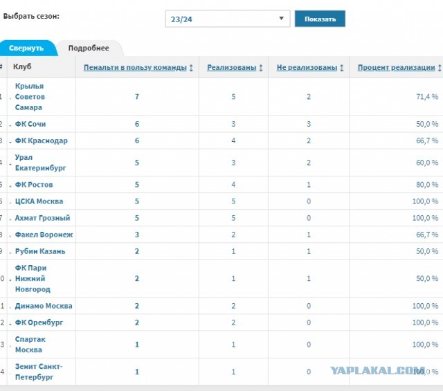The height and width of the screenshot is (391, 443).
Task: Click the Показать button
Action: pos(320,19)
